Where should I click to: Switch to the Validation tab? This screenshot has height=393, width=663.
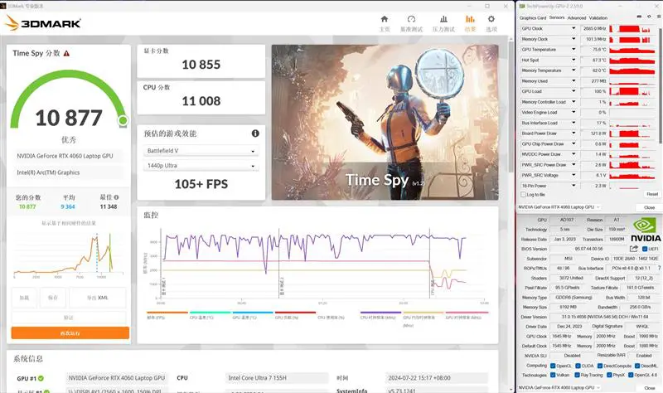click(x=598, y=17)
